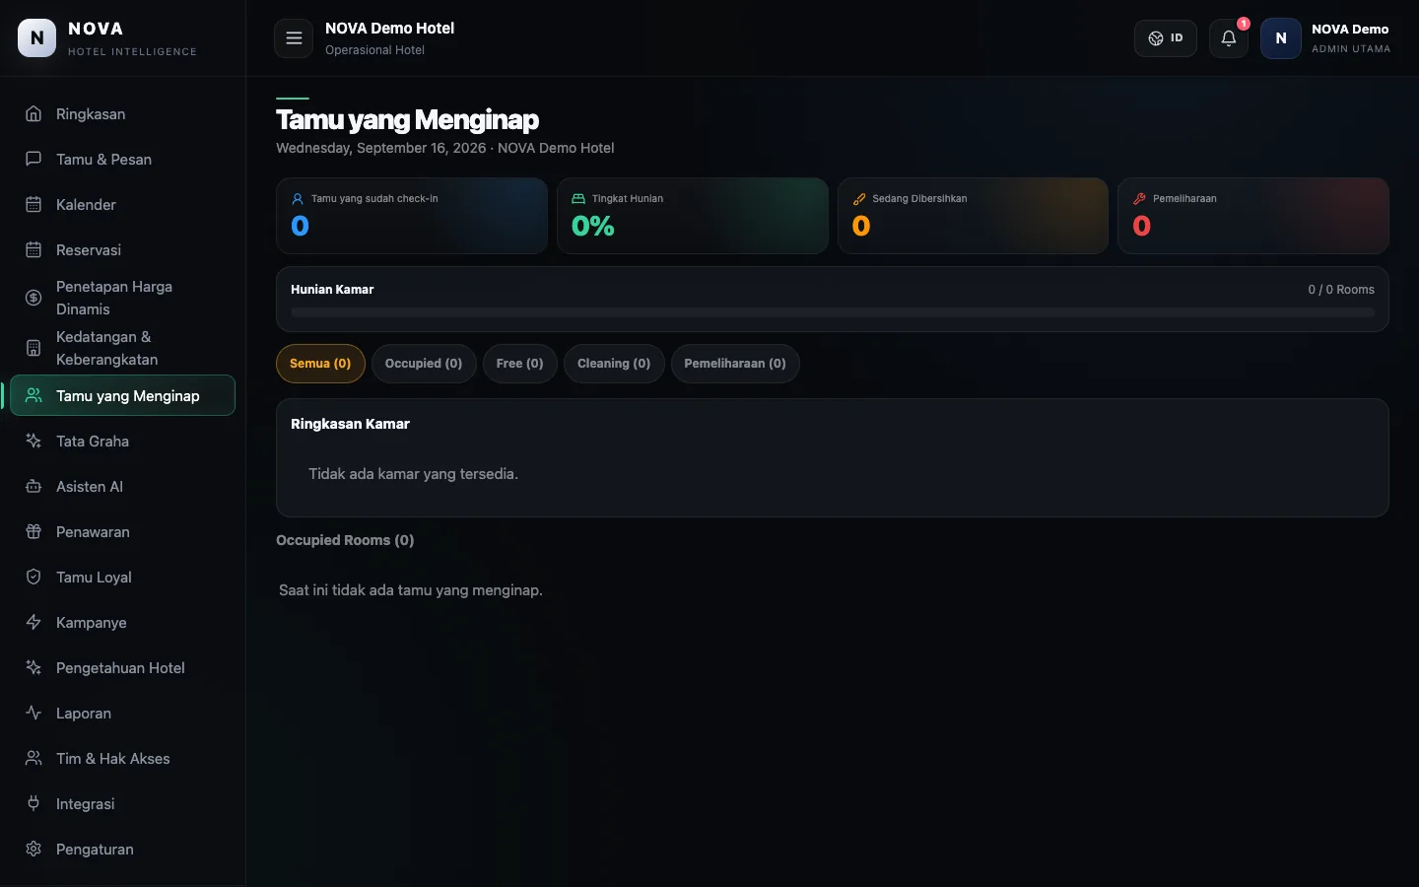
Task: Click the Tamu Loyal shield icon
Action: pos(34,577)
